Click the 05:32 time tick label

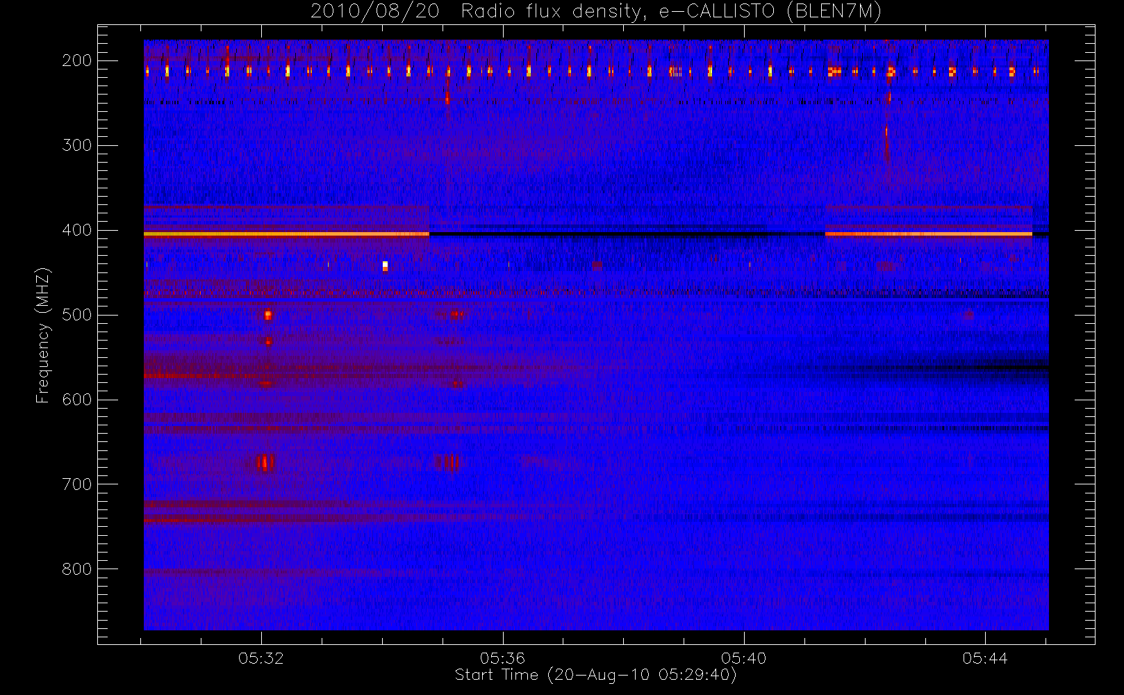click(x=261, y=658)
